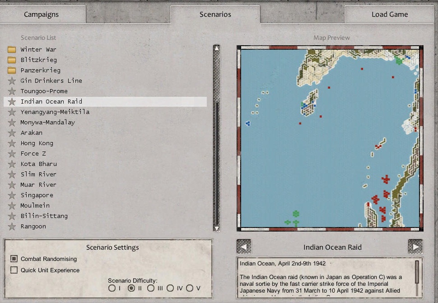This screenshot has height=303, width=438.
Task: Enable Quick Unit Experience checkbox
Action: coord(14,270)
